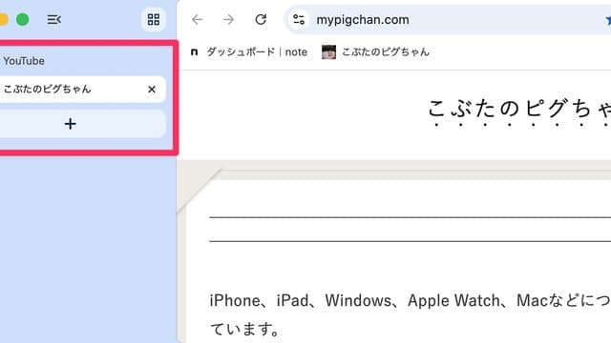The image size is (611, 343).
Task: Go forward to next page
Action: coord(229,19)
